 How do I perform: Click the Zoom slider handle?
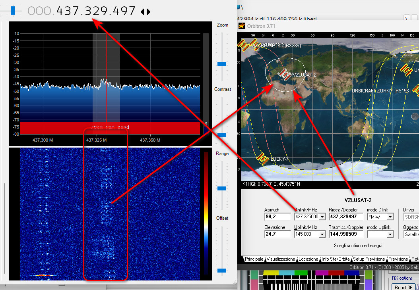221,63
